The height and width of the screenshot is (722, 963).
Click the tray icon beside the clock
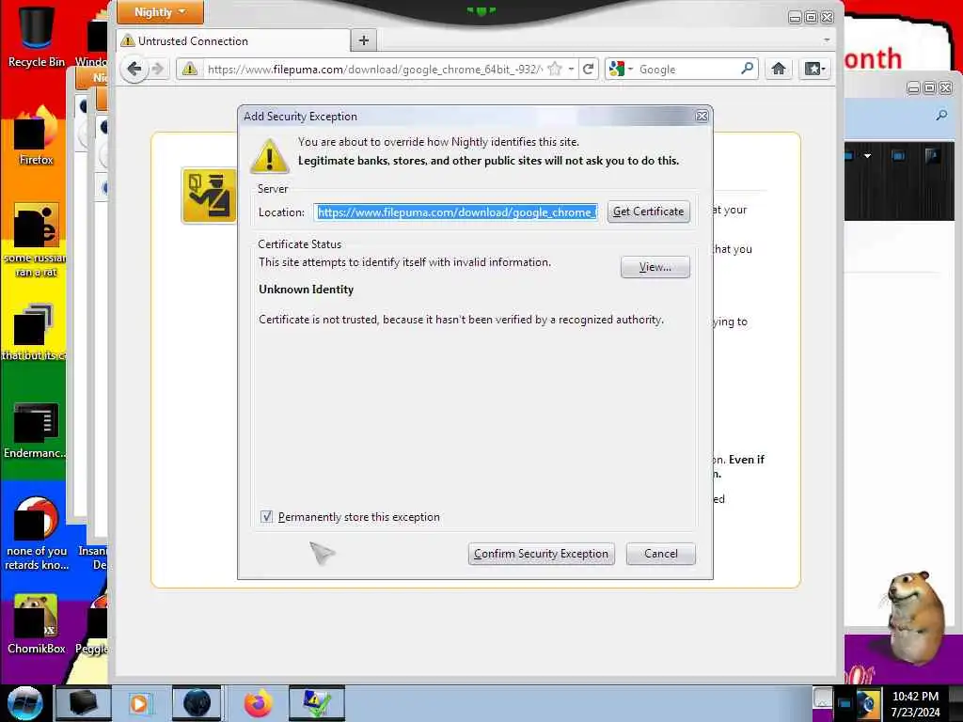pyautogui.click(x=868, y=703)
